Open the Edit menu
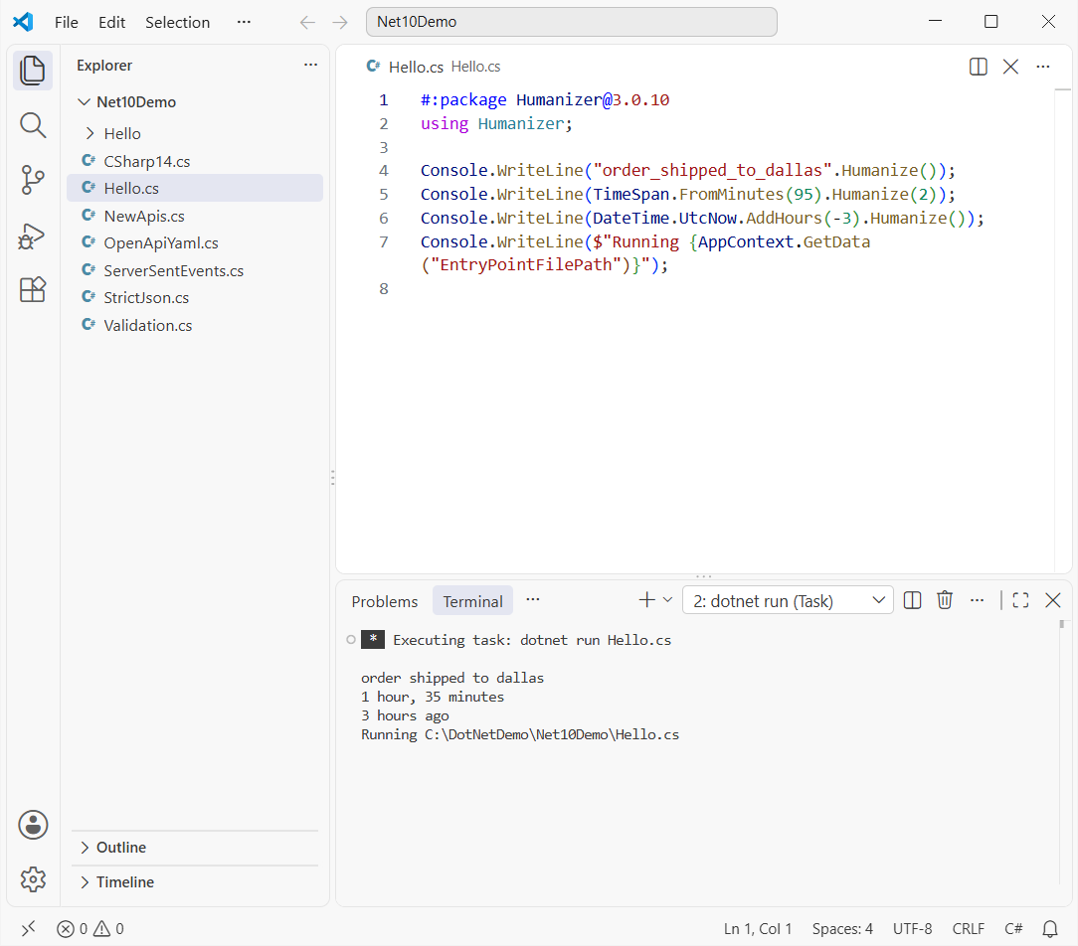This screenshot has height=946, width=1078. [111, 23]
